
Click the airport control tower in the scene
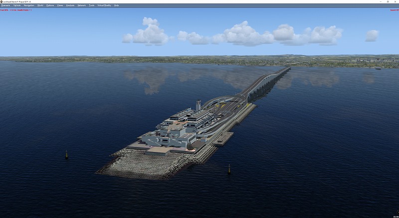198,105
